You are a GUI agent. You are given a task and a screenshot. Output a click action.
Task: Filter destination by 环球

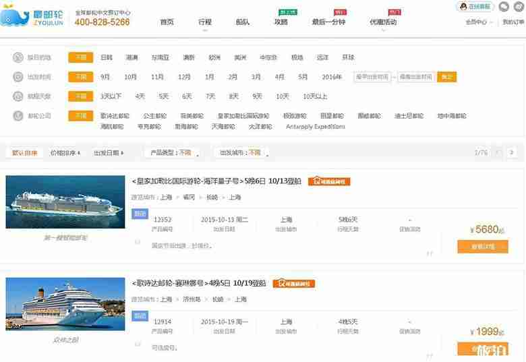[x=348, y=57]
